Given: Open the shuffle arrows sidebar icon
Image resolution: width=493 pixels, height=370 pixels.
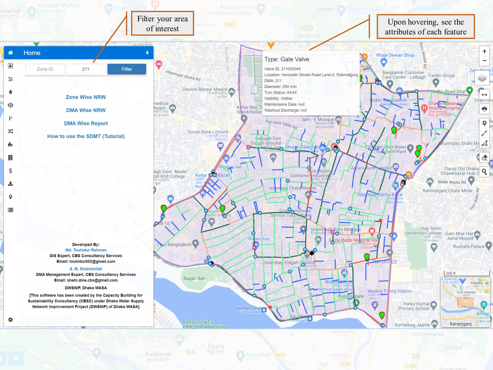Looking at the screenshot, I should [x=10, y=131].
